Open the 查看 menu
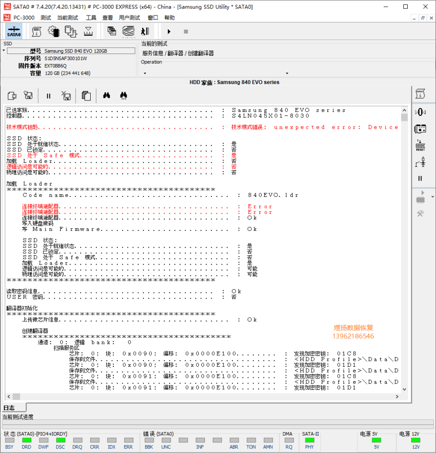Viewport: 436px width, 453px height. [x=108, y=18]
